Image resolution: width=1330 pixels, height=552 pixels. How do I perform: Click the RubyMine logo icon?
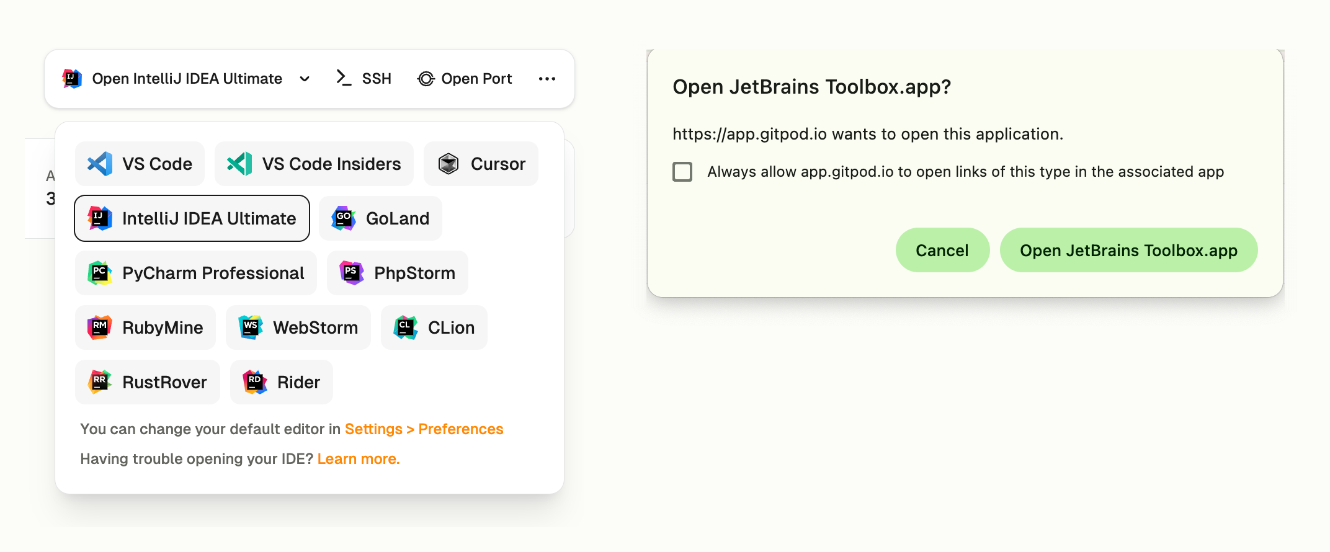(100, 327)
